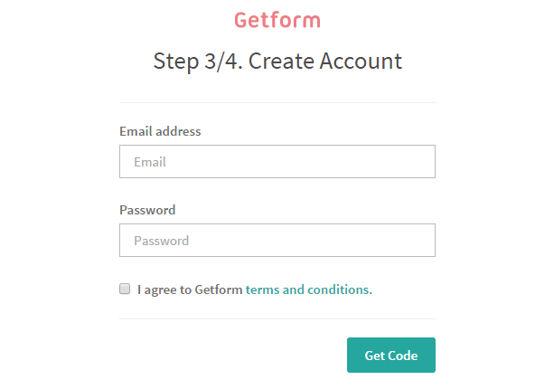Click the divider line above Get Code
535x389 pixels.
pyautogui.click(x=277, y=319)
